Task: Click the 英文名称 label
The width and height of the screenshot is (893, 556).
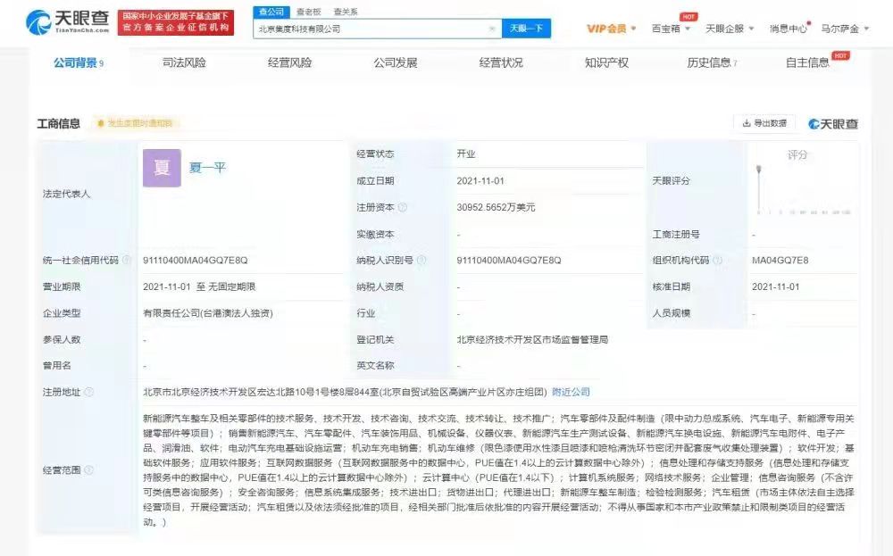Action: pos(375,365)
